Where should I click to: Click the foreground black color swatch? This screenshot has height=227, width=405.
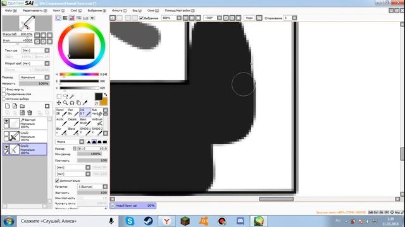(99, 96)
